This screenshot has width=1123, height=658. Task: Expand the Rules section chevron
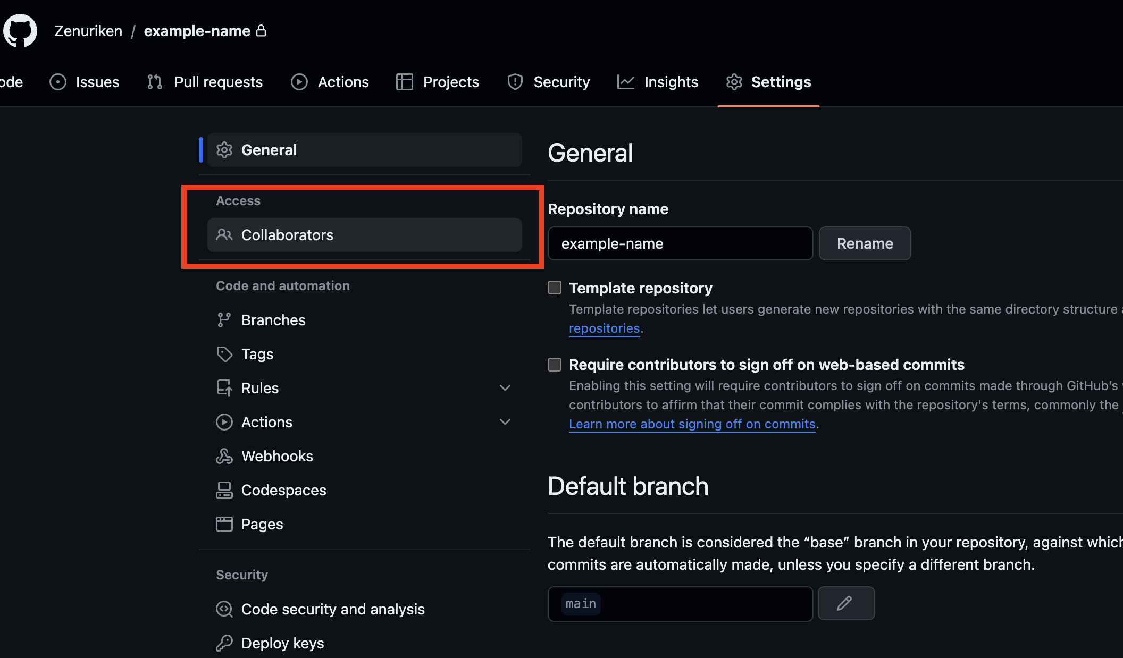click(505, 388)
